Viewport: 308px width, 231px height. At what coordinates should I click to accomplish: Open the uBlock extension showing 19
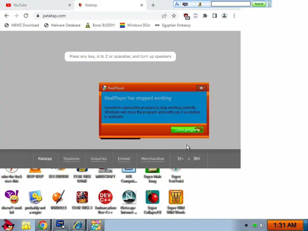(186, 16)
